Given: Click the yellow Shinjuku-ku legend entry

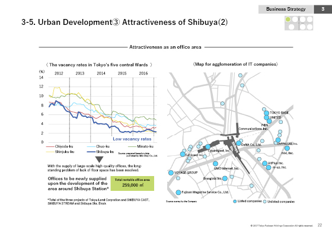Looking at the screenshot, I should tap(60, 152).
